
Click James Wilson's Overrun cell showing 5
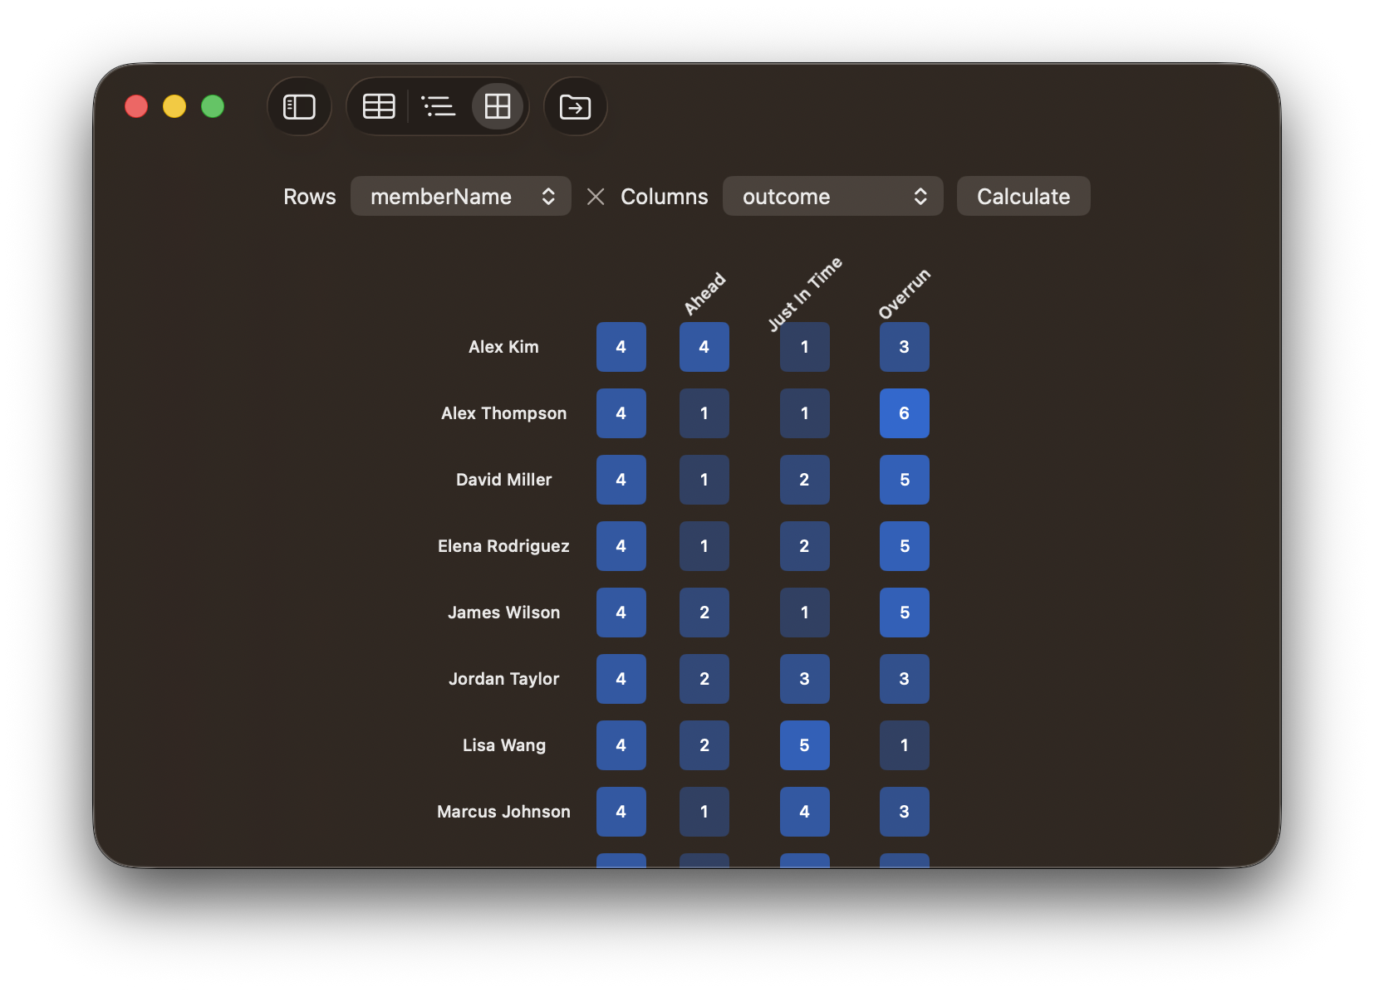coord(904,613)
